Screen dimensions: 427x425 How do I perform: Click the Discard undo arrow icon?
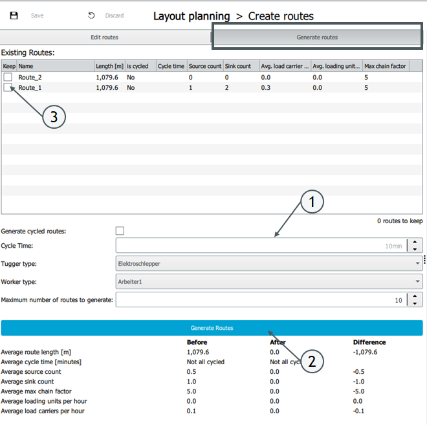click(x=91, y=16)
